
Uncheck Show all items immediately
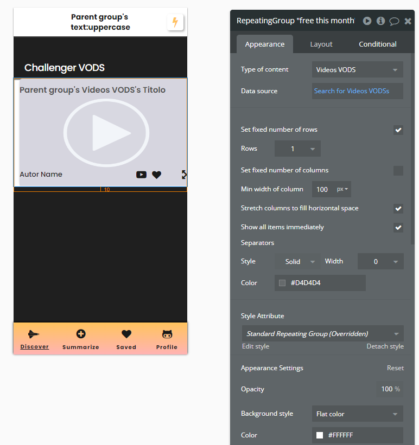pos(398,228)
